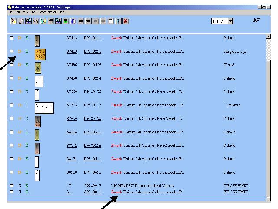Click the number 87456 in the list
Viewport: 278px width, 209px height.
tap(72, 65)
